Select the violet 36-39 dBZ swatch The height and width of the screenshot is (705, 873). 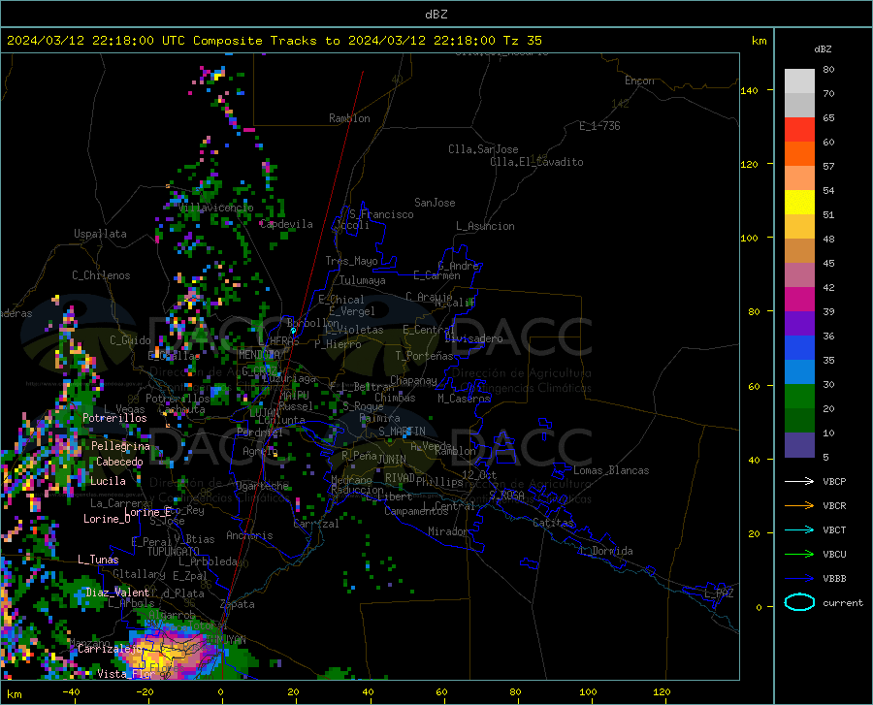(x=799, y=324)
